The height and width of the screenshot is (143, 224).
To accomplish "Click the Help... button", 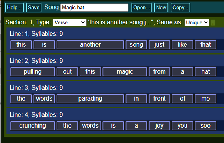I will [15, 8].
